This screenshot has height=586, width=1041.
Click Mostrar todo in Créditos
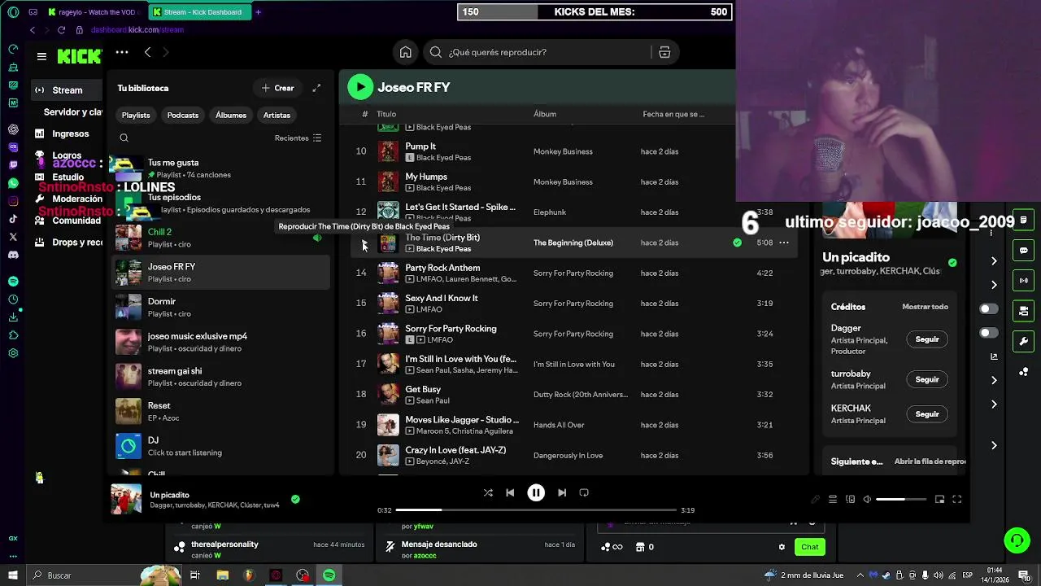point(926,307)
